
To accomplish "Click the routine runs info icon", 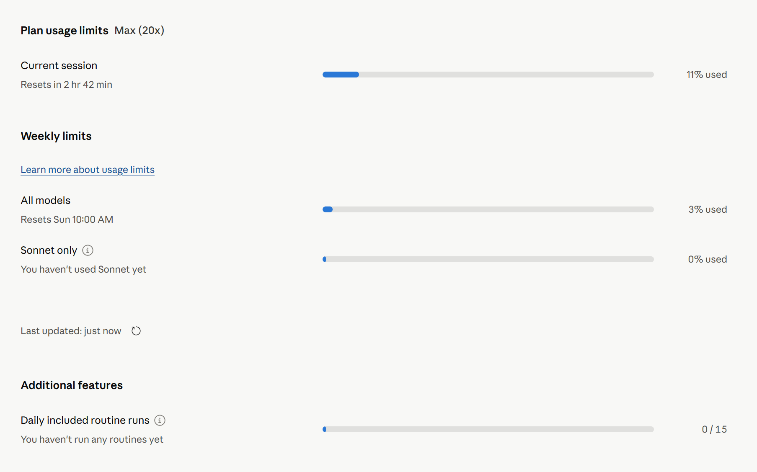I will tap(160, 420).
